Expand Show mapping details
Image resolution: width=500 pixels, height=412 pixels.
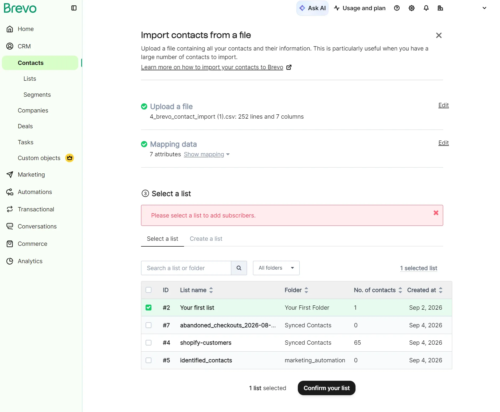pyautogui.click(x=206, y=154)
